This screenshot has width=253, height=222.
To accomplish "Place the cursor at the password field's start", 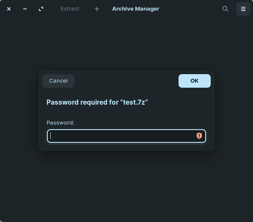I will (x=50, y=136).
